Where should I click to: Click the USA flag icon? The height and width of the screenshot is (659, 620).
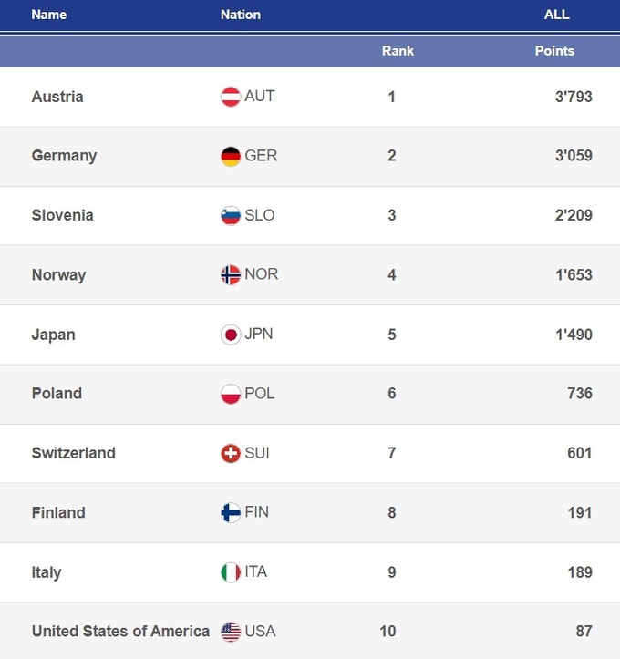click(231, 631)
